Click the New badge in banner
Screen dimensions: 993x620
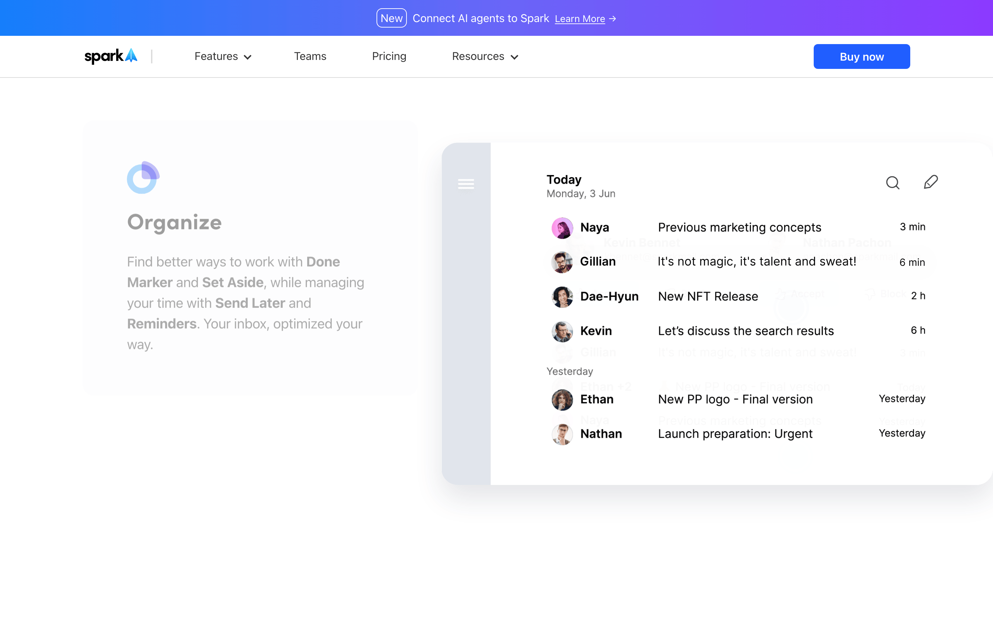(391, 18)
